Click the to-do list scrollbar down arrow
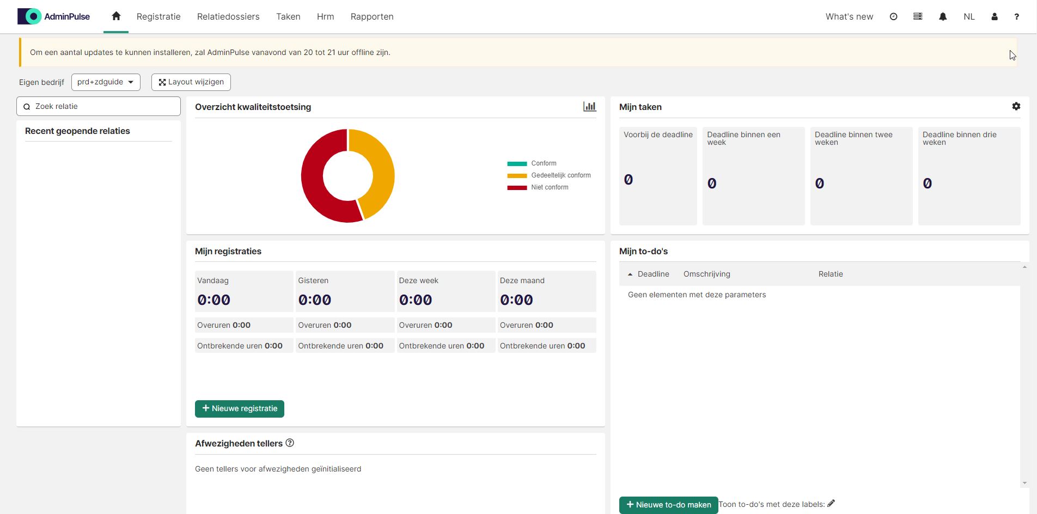 (x=1024, y=483)
